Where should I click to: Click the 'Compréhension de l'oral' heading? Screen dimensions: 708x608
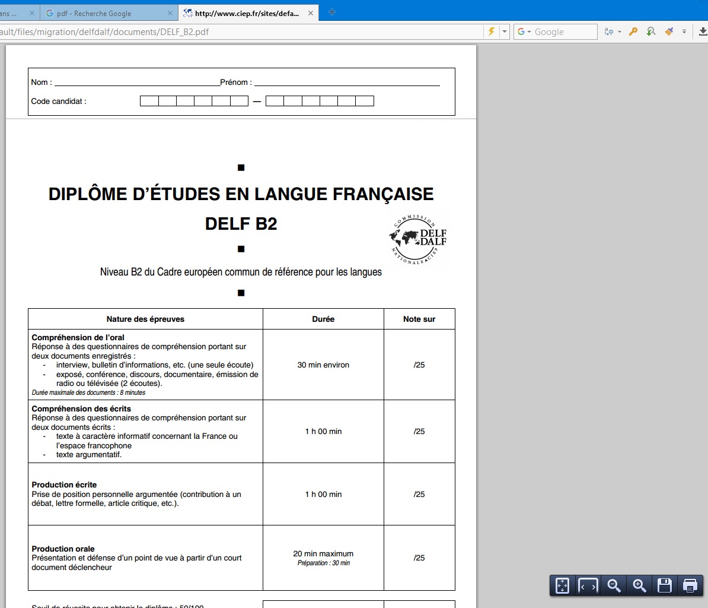(x=78, y=338)
